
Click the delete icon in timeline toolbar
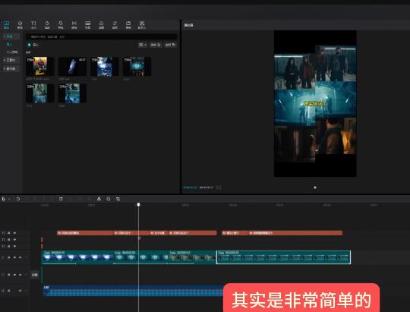[x=61, y=199]
